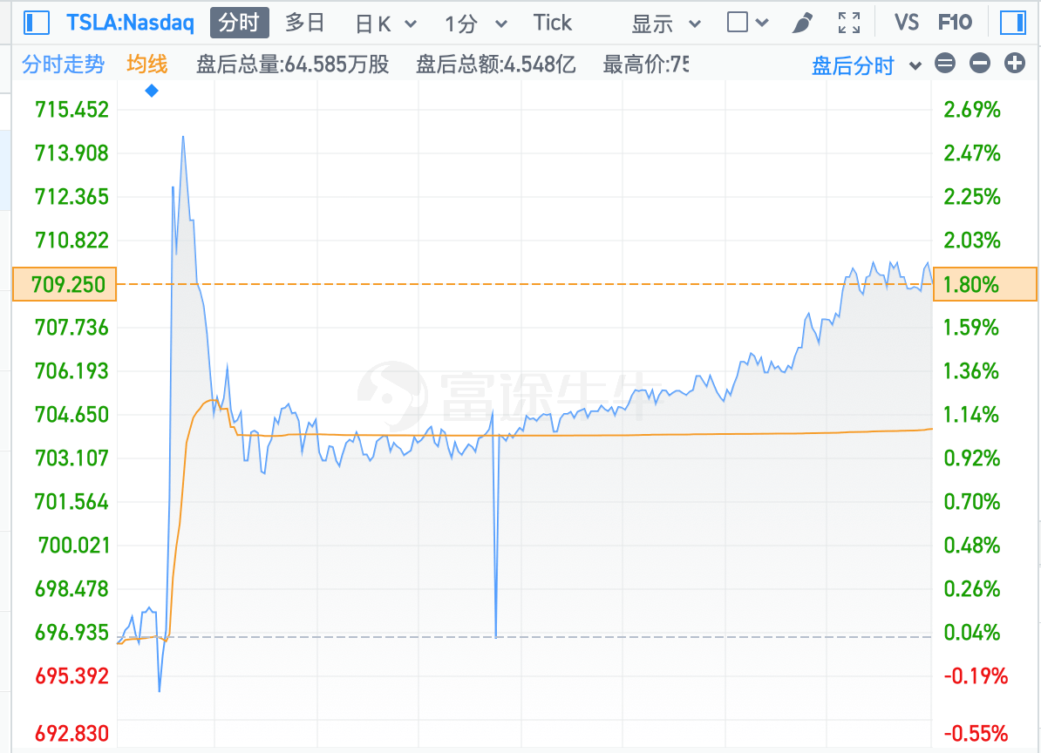Zoom in with the plus circle icon
This screenshot has height=753, width=1041.
[1015, 64]
